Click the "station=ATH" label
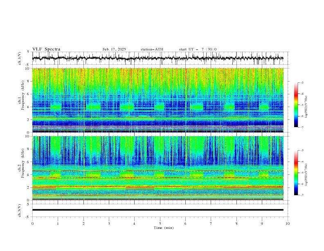324x251 pixels. pos(152,49)
